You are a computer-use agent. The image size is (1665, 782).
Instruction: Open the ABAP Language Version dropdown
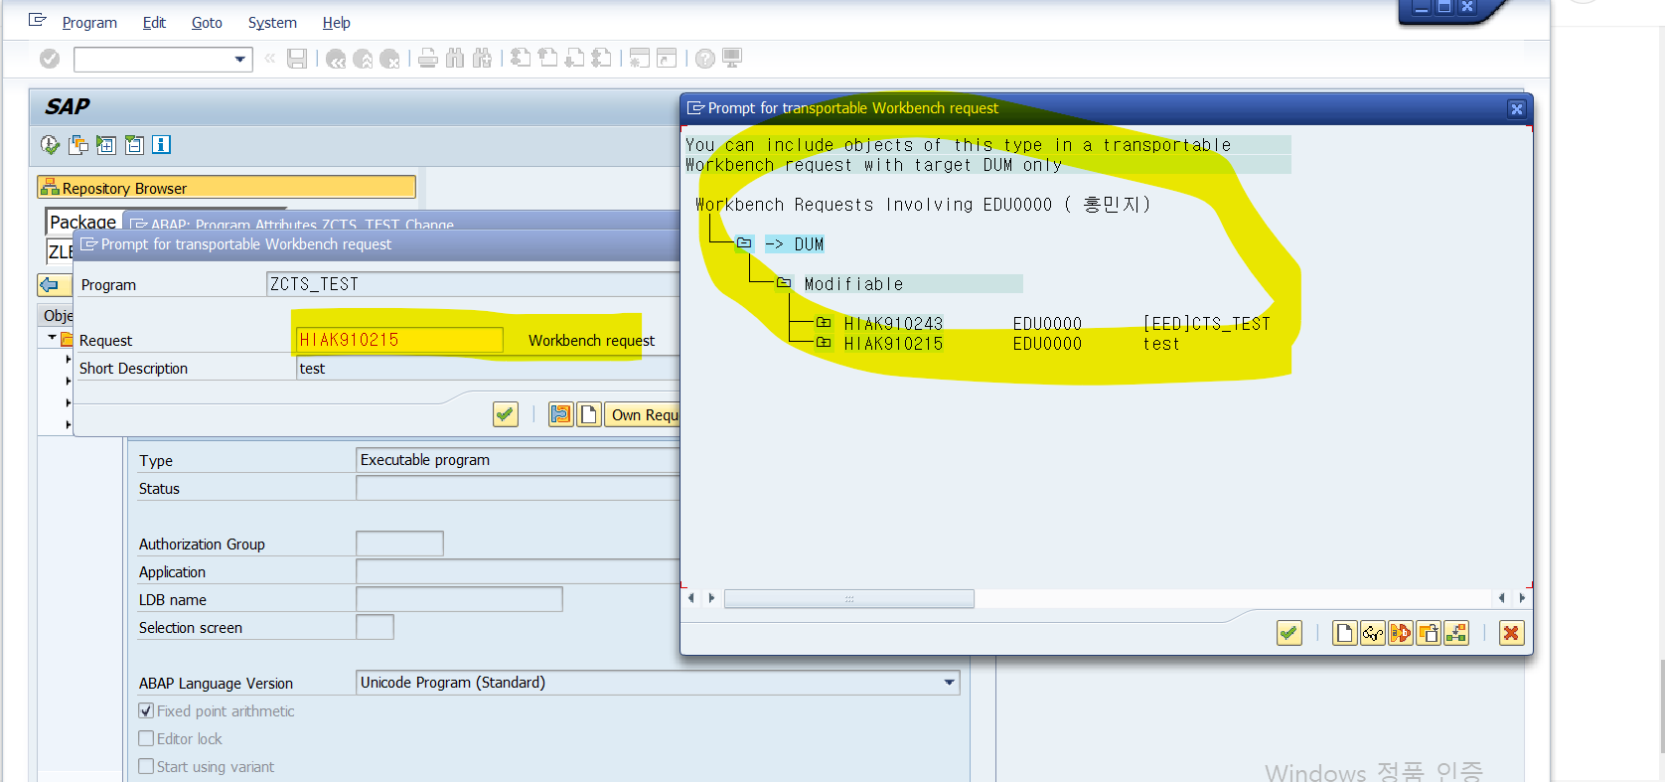coord(949,683)
